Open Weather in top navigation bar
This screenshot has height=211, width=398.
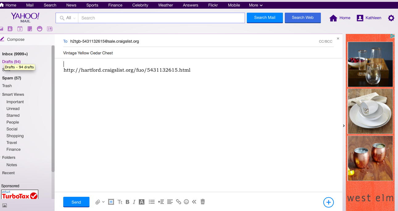(x=166, y=5)
